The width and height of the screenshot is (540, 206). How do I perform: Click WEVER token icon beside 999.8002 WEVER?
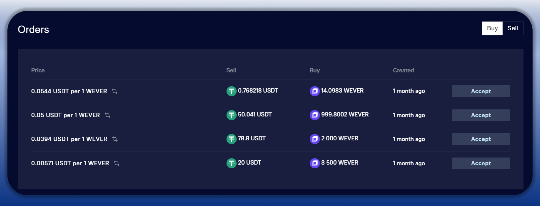coord(314,115)
